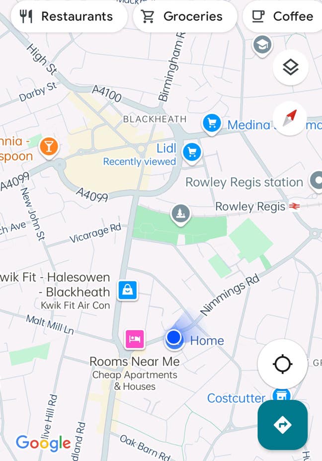
Task: Filter map by Coffee chip
Action: [x=283, y=16]
